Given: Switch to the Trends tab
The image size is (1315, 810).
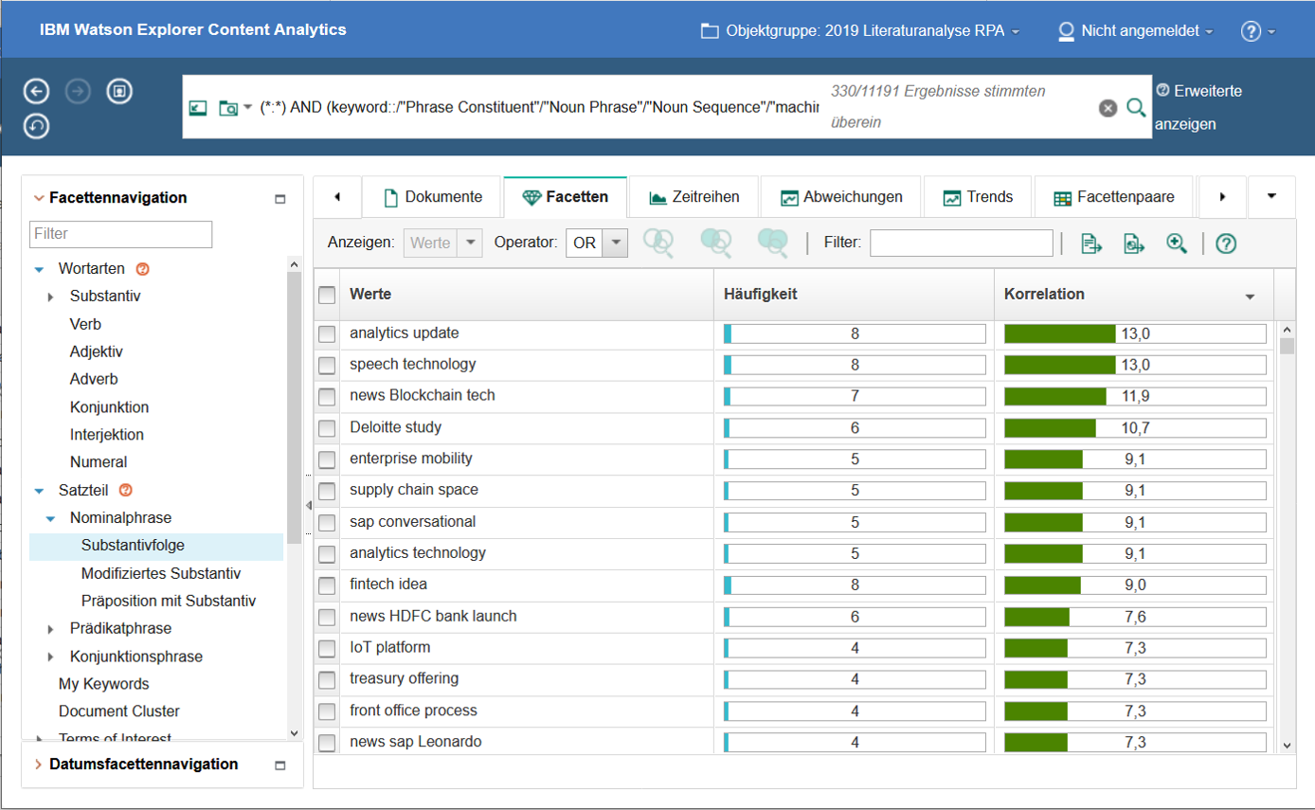Looking at the screenshot, I should coord(978,197).
